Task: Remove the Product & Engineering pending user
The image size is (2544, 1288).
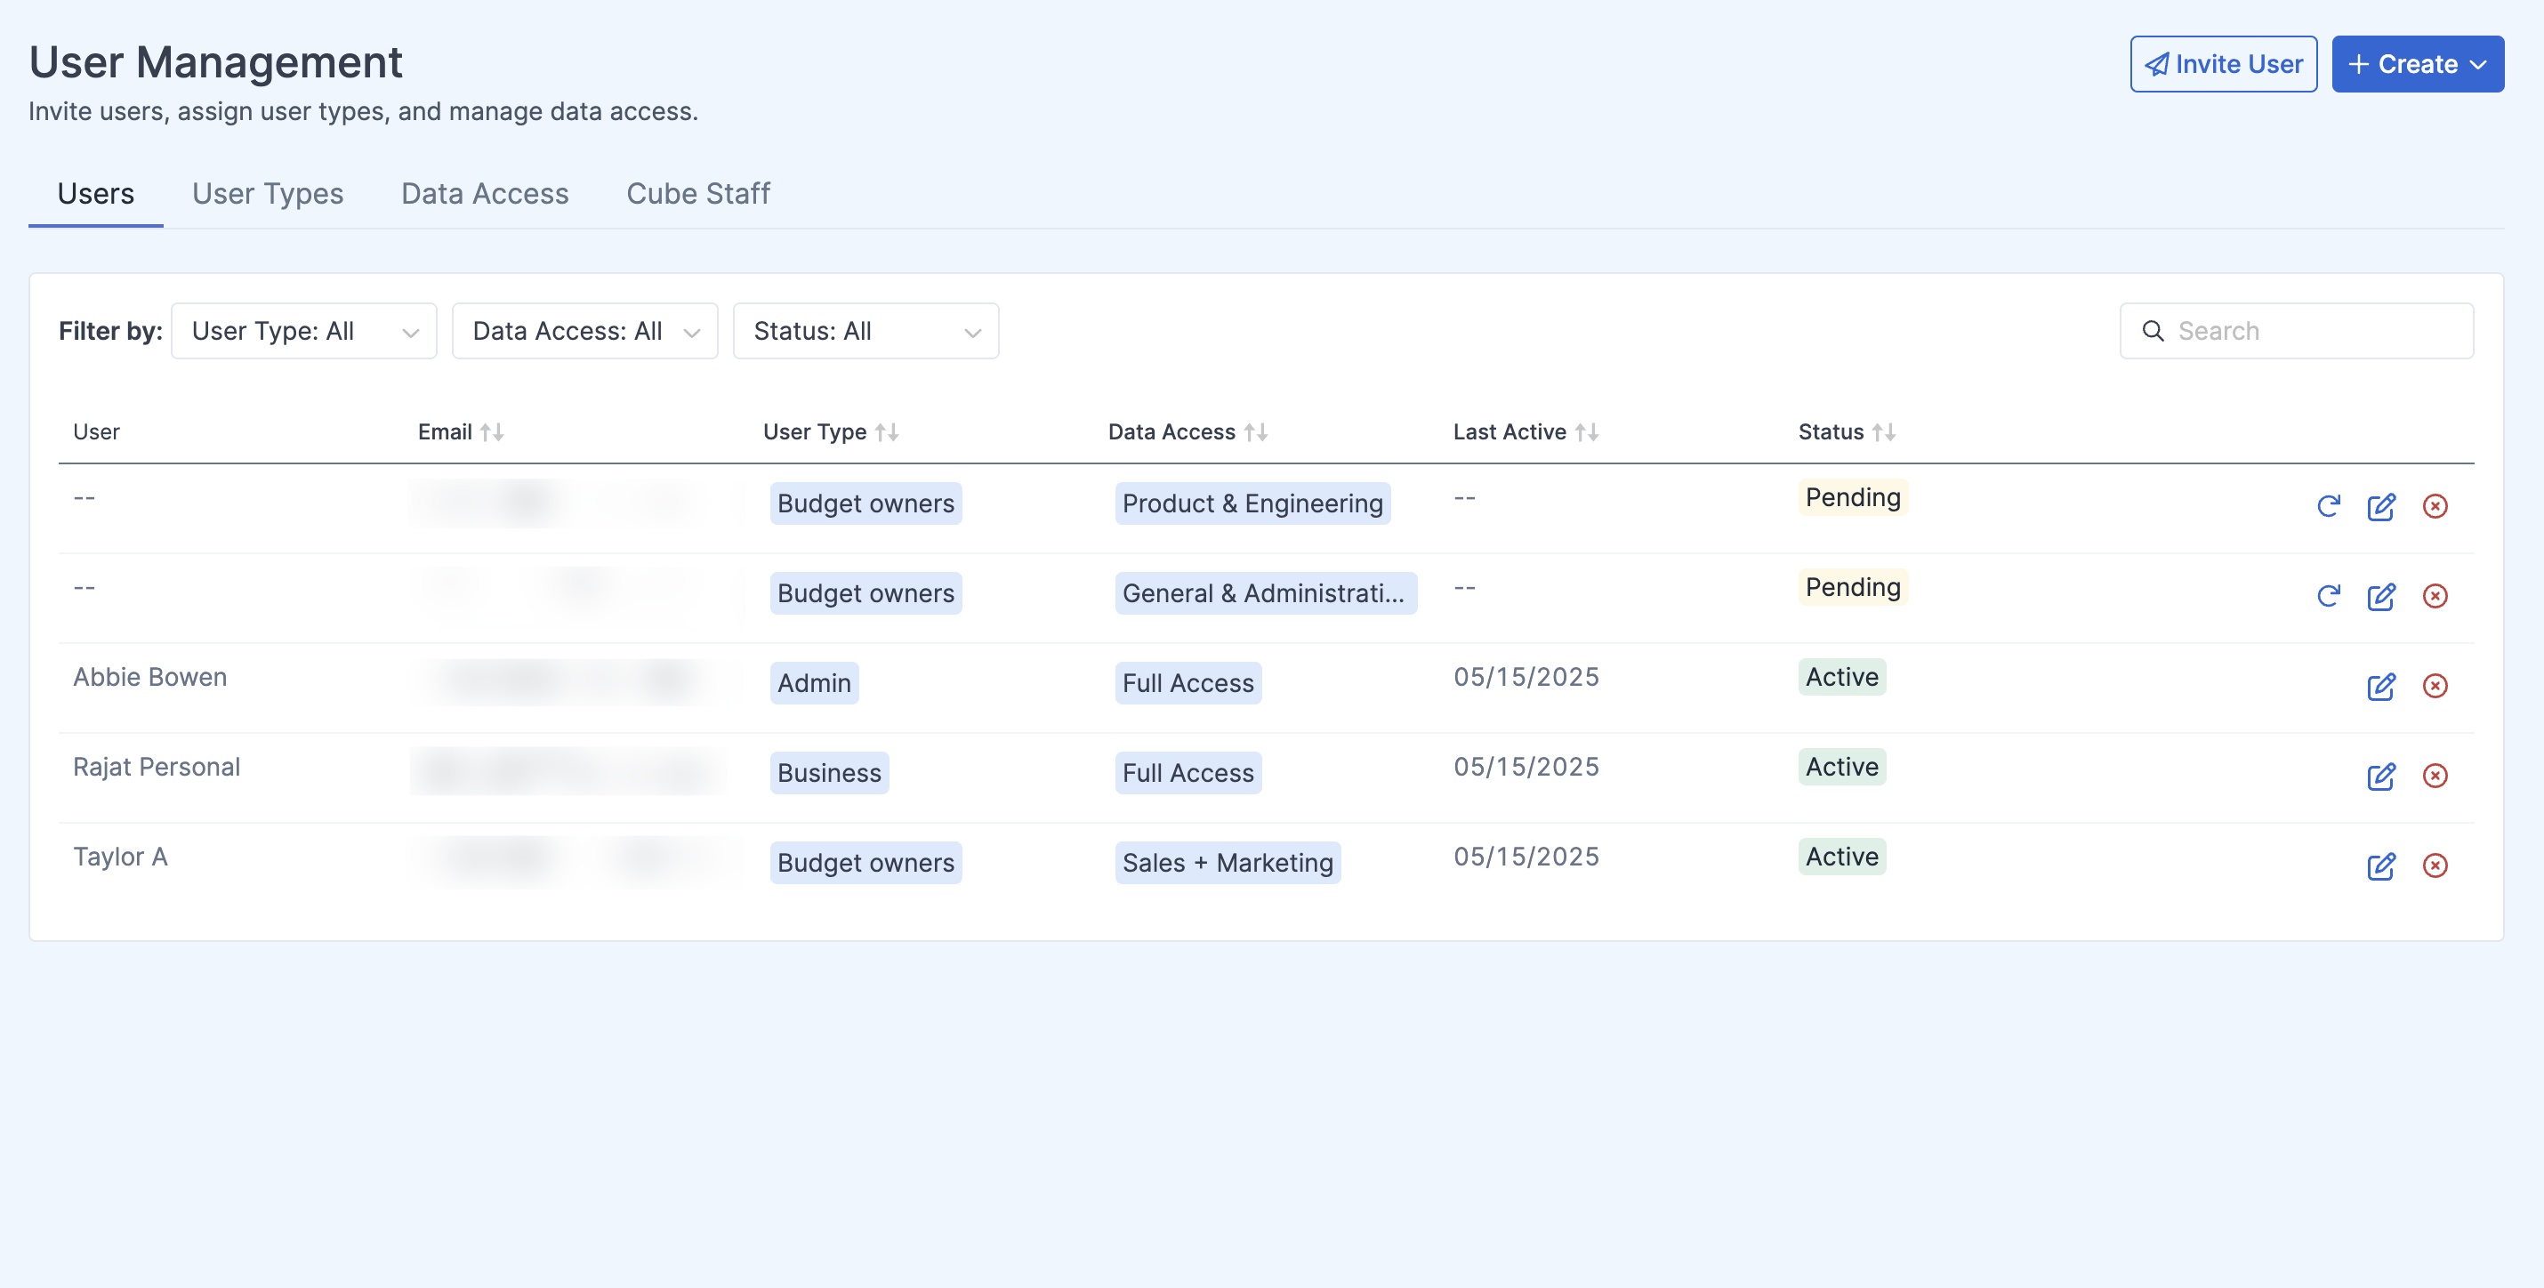Action: [2435, 507]
